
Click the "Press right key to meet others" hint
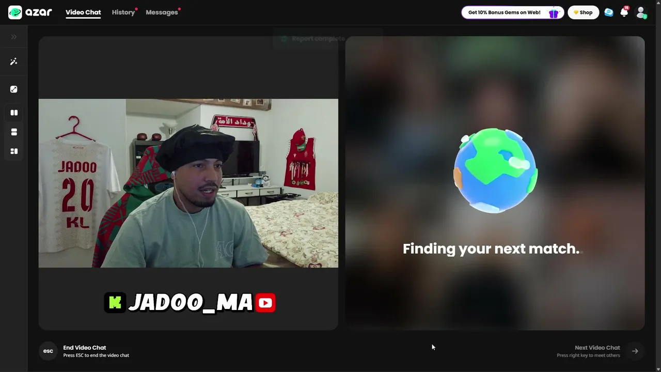click(588, 355)
